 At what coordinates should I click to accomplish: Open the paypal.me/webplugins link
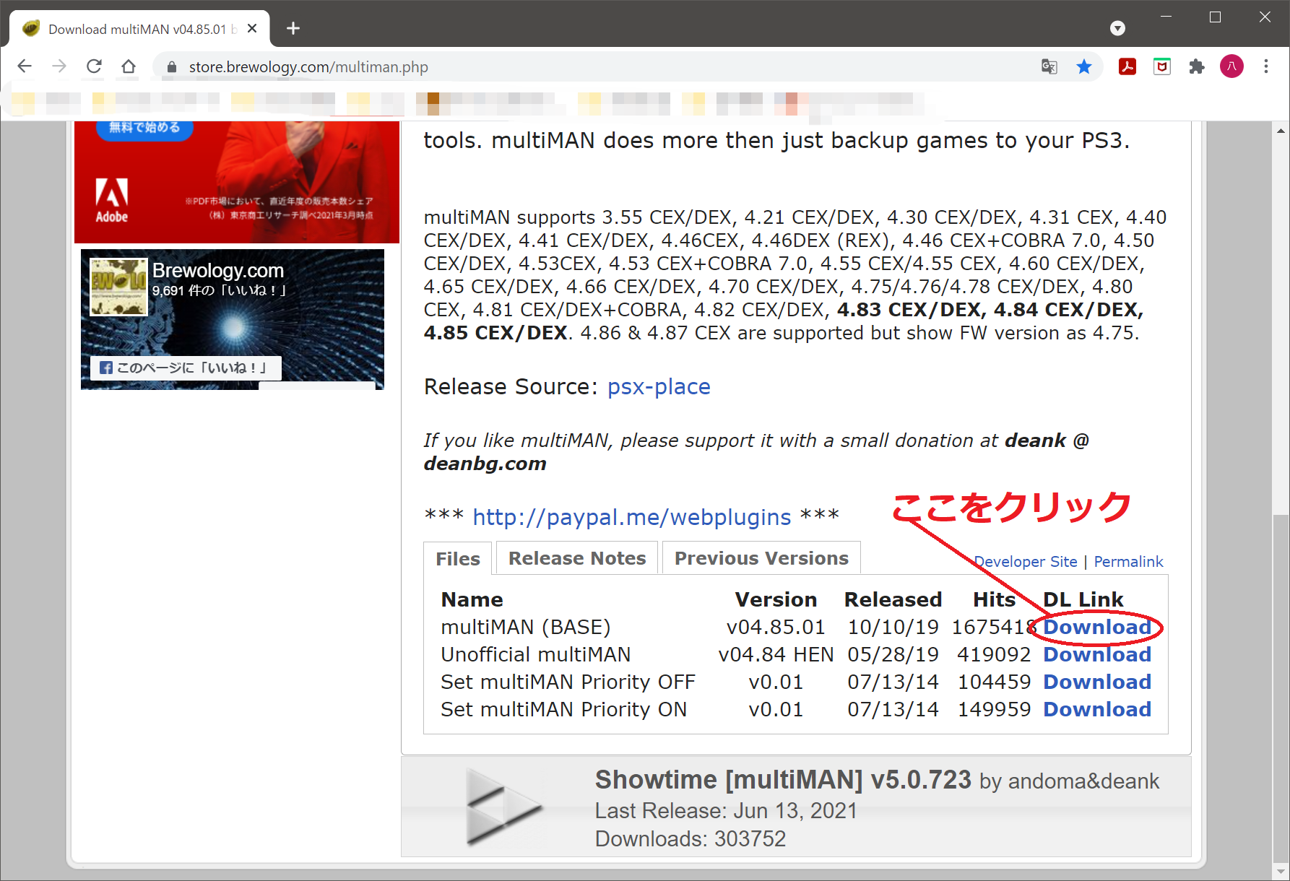(x=632, y=517)
